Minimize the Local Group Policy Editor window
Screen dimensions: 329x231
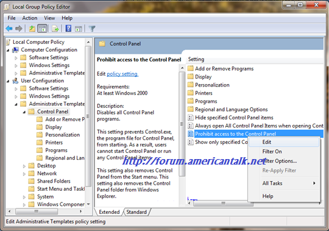point(289,5)
